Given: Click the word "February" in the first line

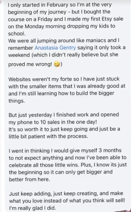Looking at the screenshot, I should (x=58, y=5).
